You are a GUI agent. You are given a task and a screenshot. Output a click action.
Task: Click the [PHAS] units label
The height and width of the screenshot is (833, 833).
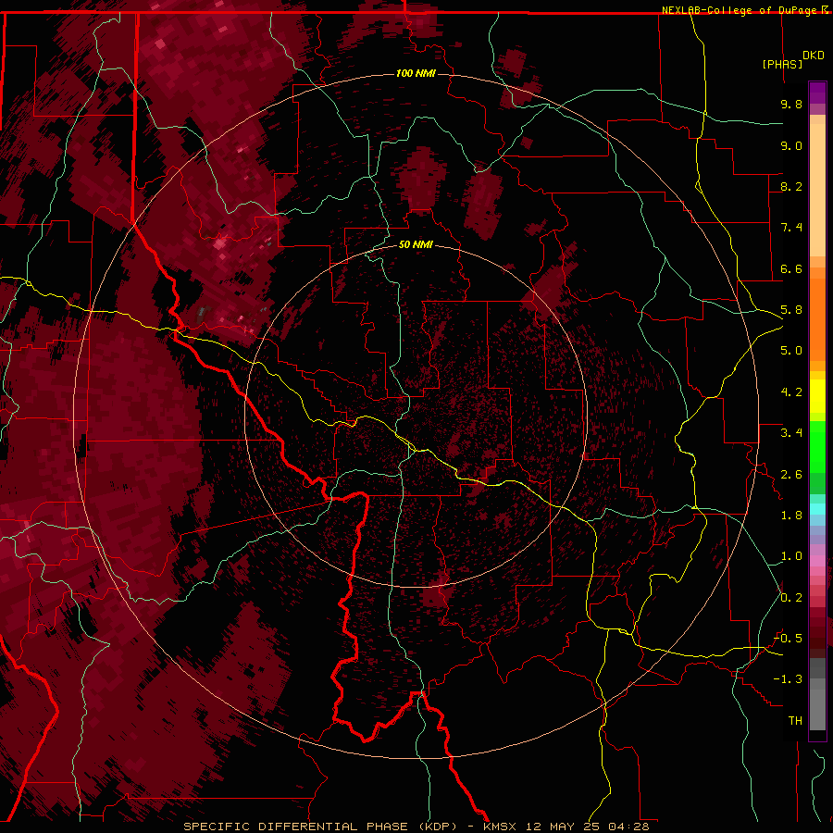[782, 65]
